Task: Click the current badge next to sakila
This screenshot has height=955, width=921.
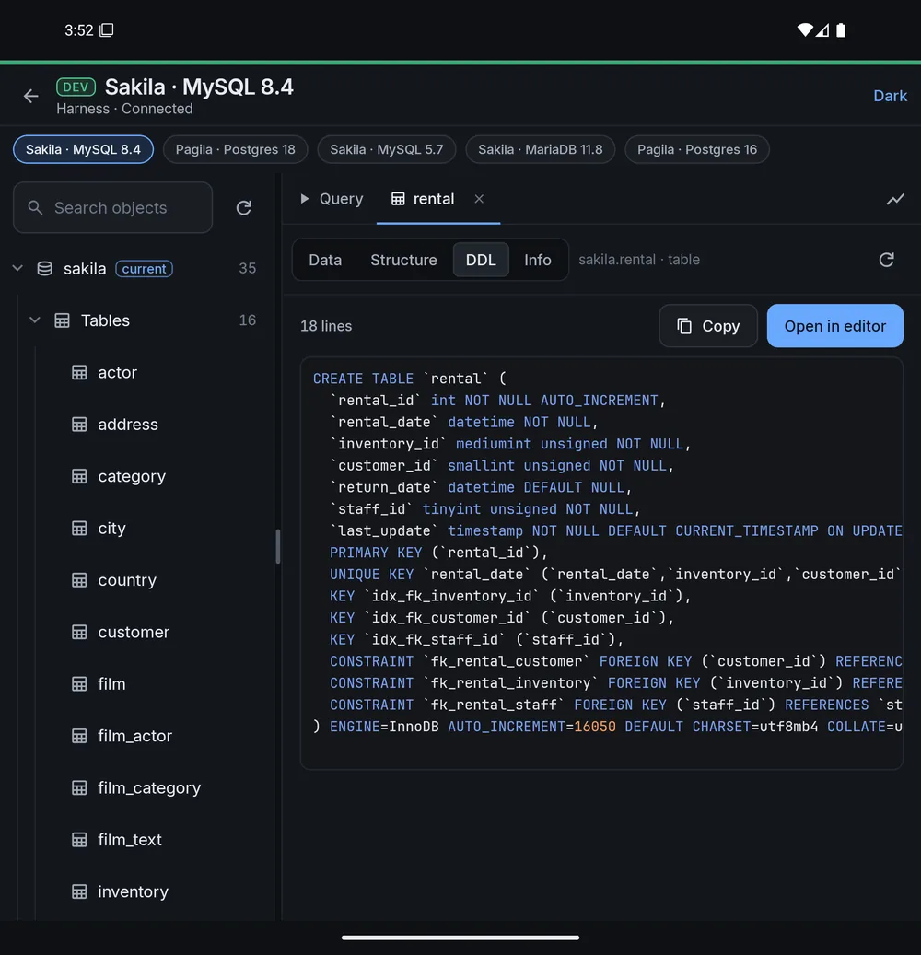Action: 144,269
